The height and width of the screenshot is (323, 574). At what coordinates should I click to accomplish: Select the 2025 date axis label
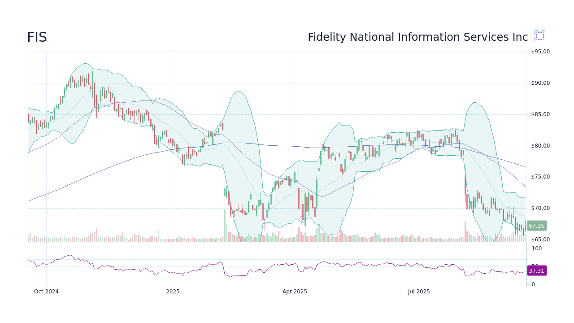coord(173,292)
